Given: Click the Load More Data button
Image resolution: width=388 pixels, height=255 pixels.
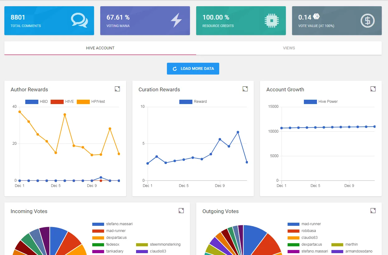Looking at the screenshot, I should (x=193, y=69).
